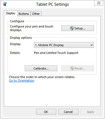Switch to the Buttons tab
Screen dimensions: 105x119
24,14
